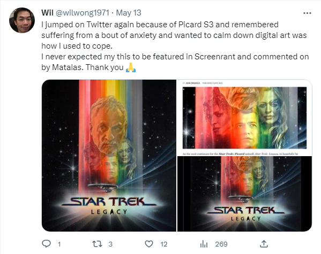This screenshot has height=254, width=321.
Task: Click the view count 269
Action: click(221, 244)
